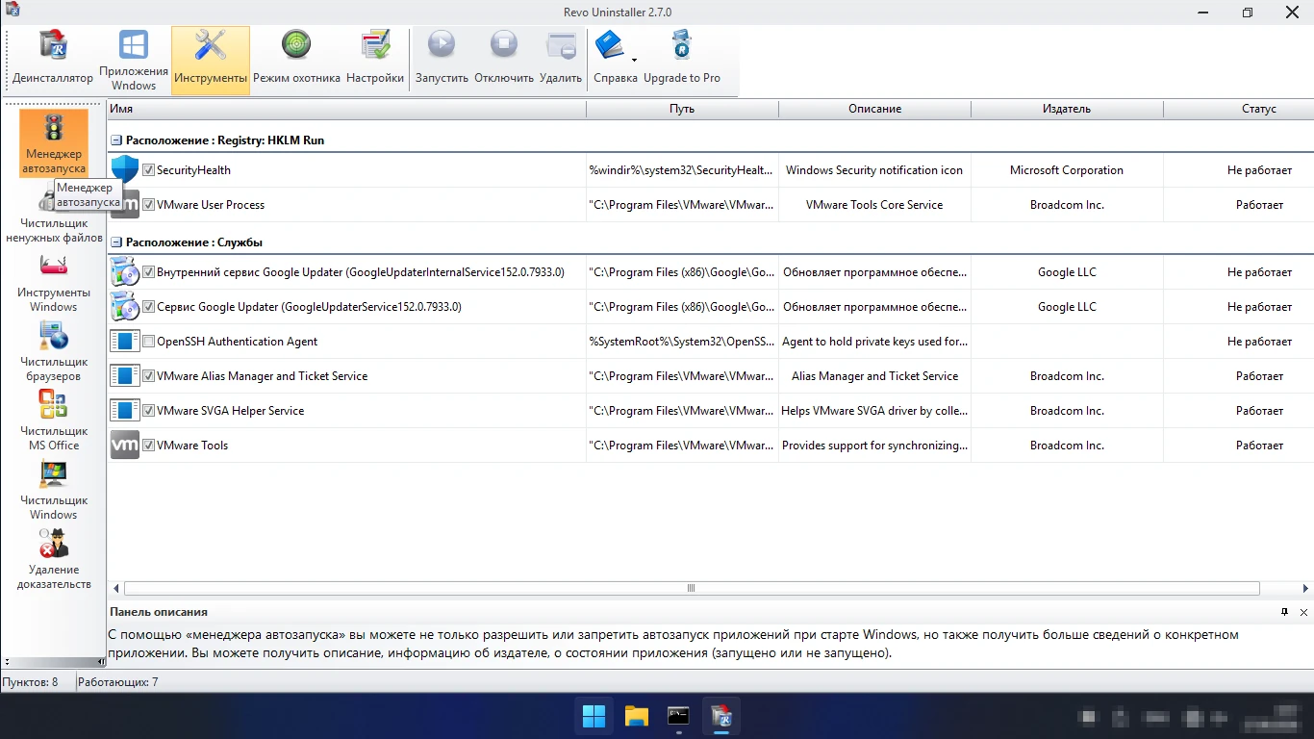Uncheck the SecurityHealth autostart checkbox

click(149, 170)
